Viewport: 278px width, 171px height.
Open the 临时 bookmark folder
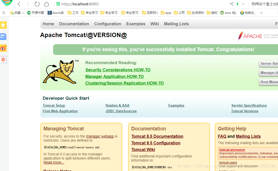(x=212, y=13)
